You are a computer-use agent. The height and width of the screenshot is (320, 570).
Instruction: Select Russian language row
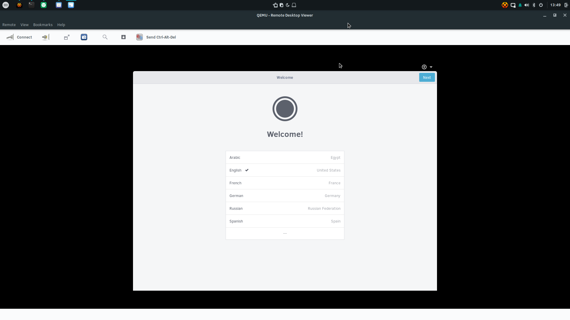(x=285, y=208)
